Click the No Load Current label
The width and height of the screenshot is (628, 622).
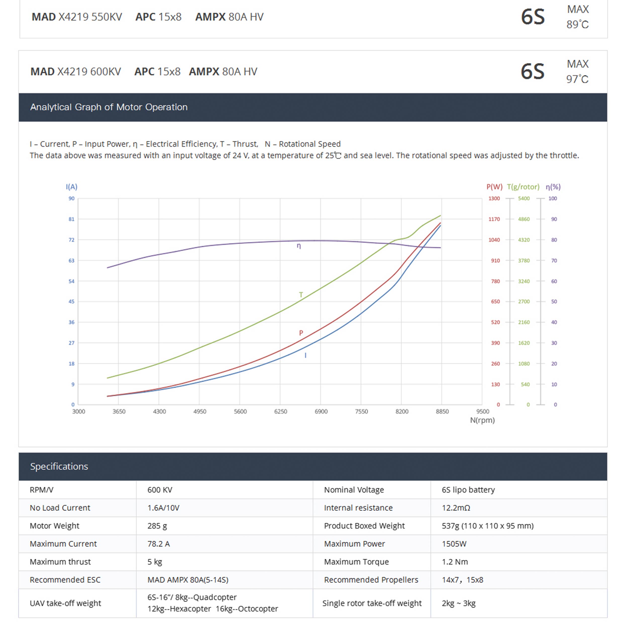pos(60,508)
